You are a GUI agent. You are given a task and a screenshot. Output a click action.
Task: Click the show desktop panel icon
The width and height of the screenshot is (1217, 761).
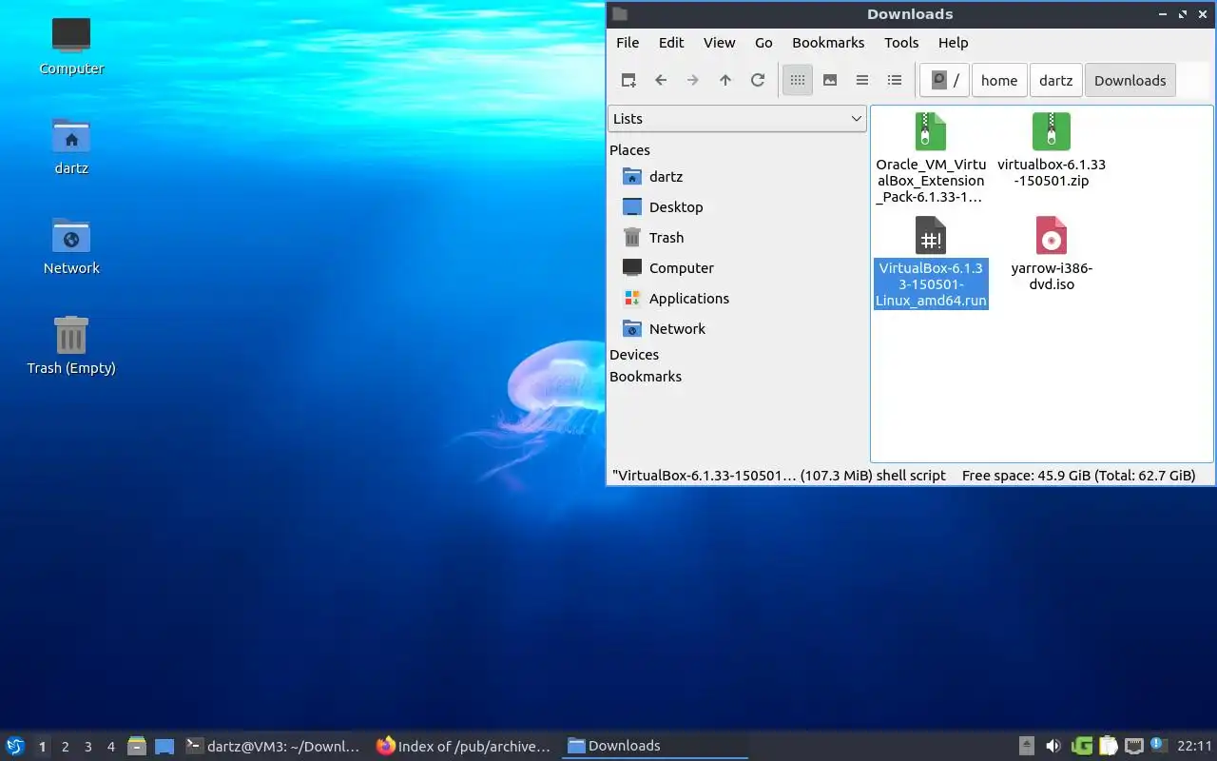coord(164,747)
